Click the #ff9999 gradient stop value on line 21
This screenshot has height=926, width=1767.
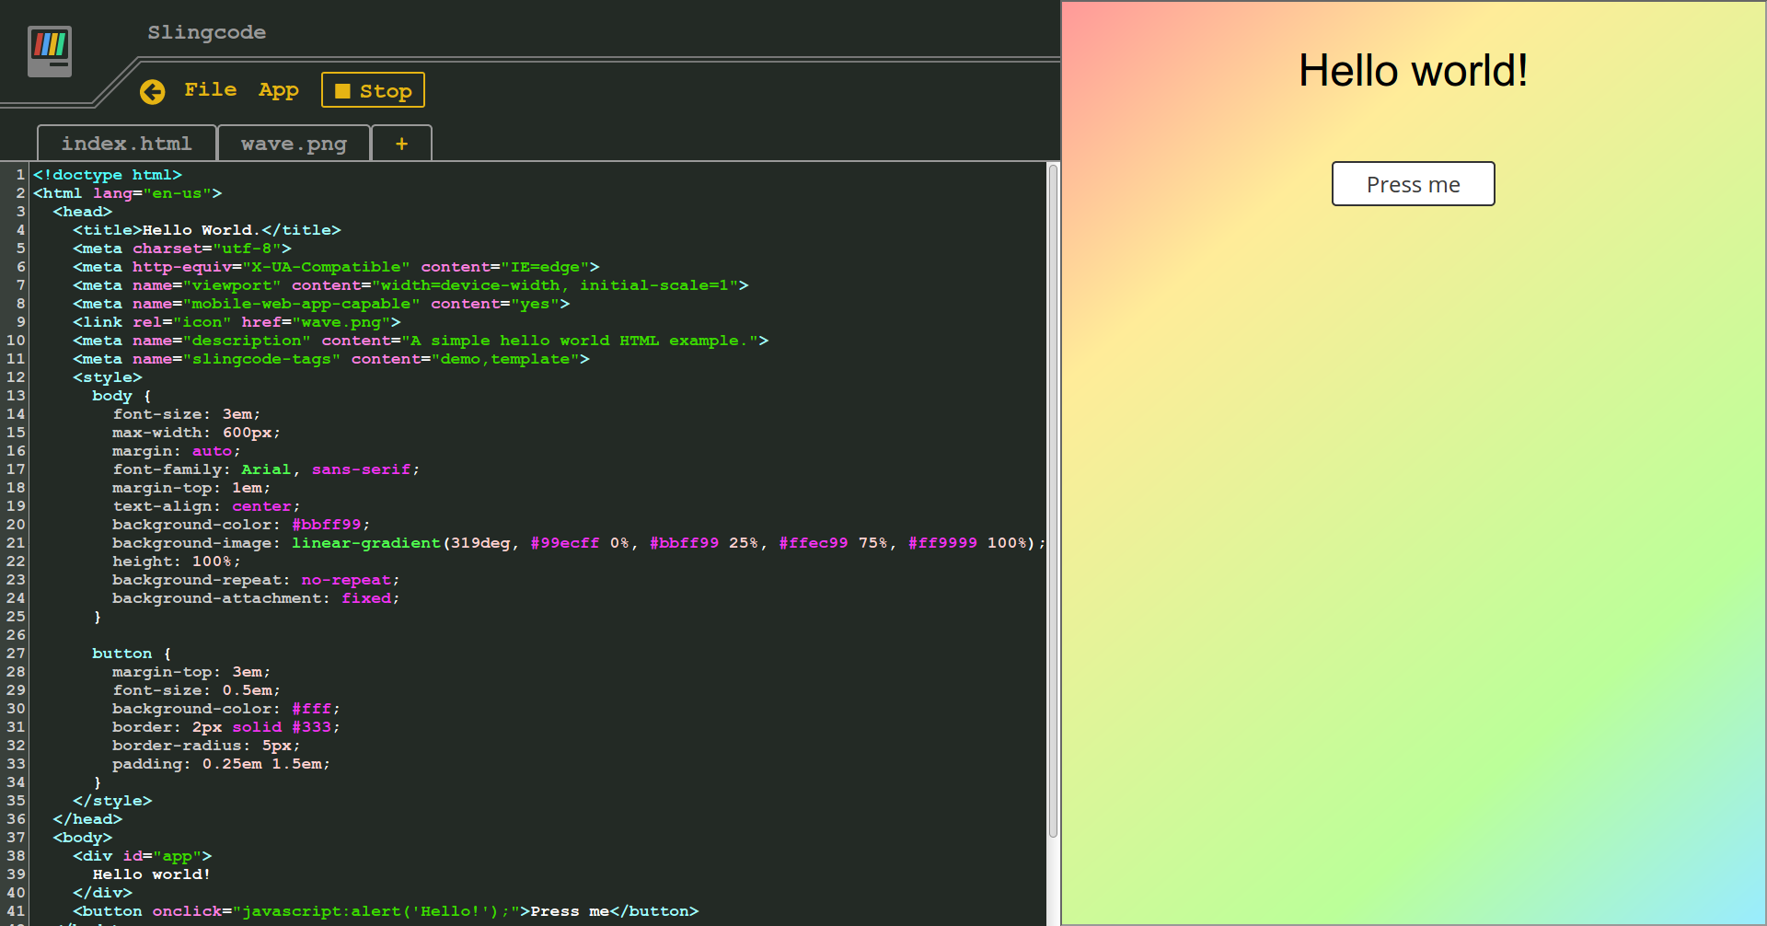point(942,543)
